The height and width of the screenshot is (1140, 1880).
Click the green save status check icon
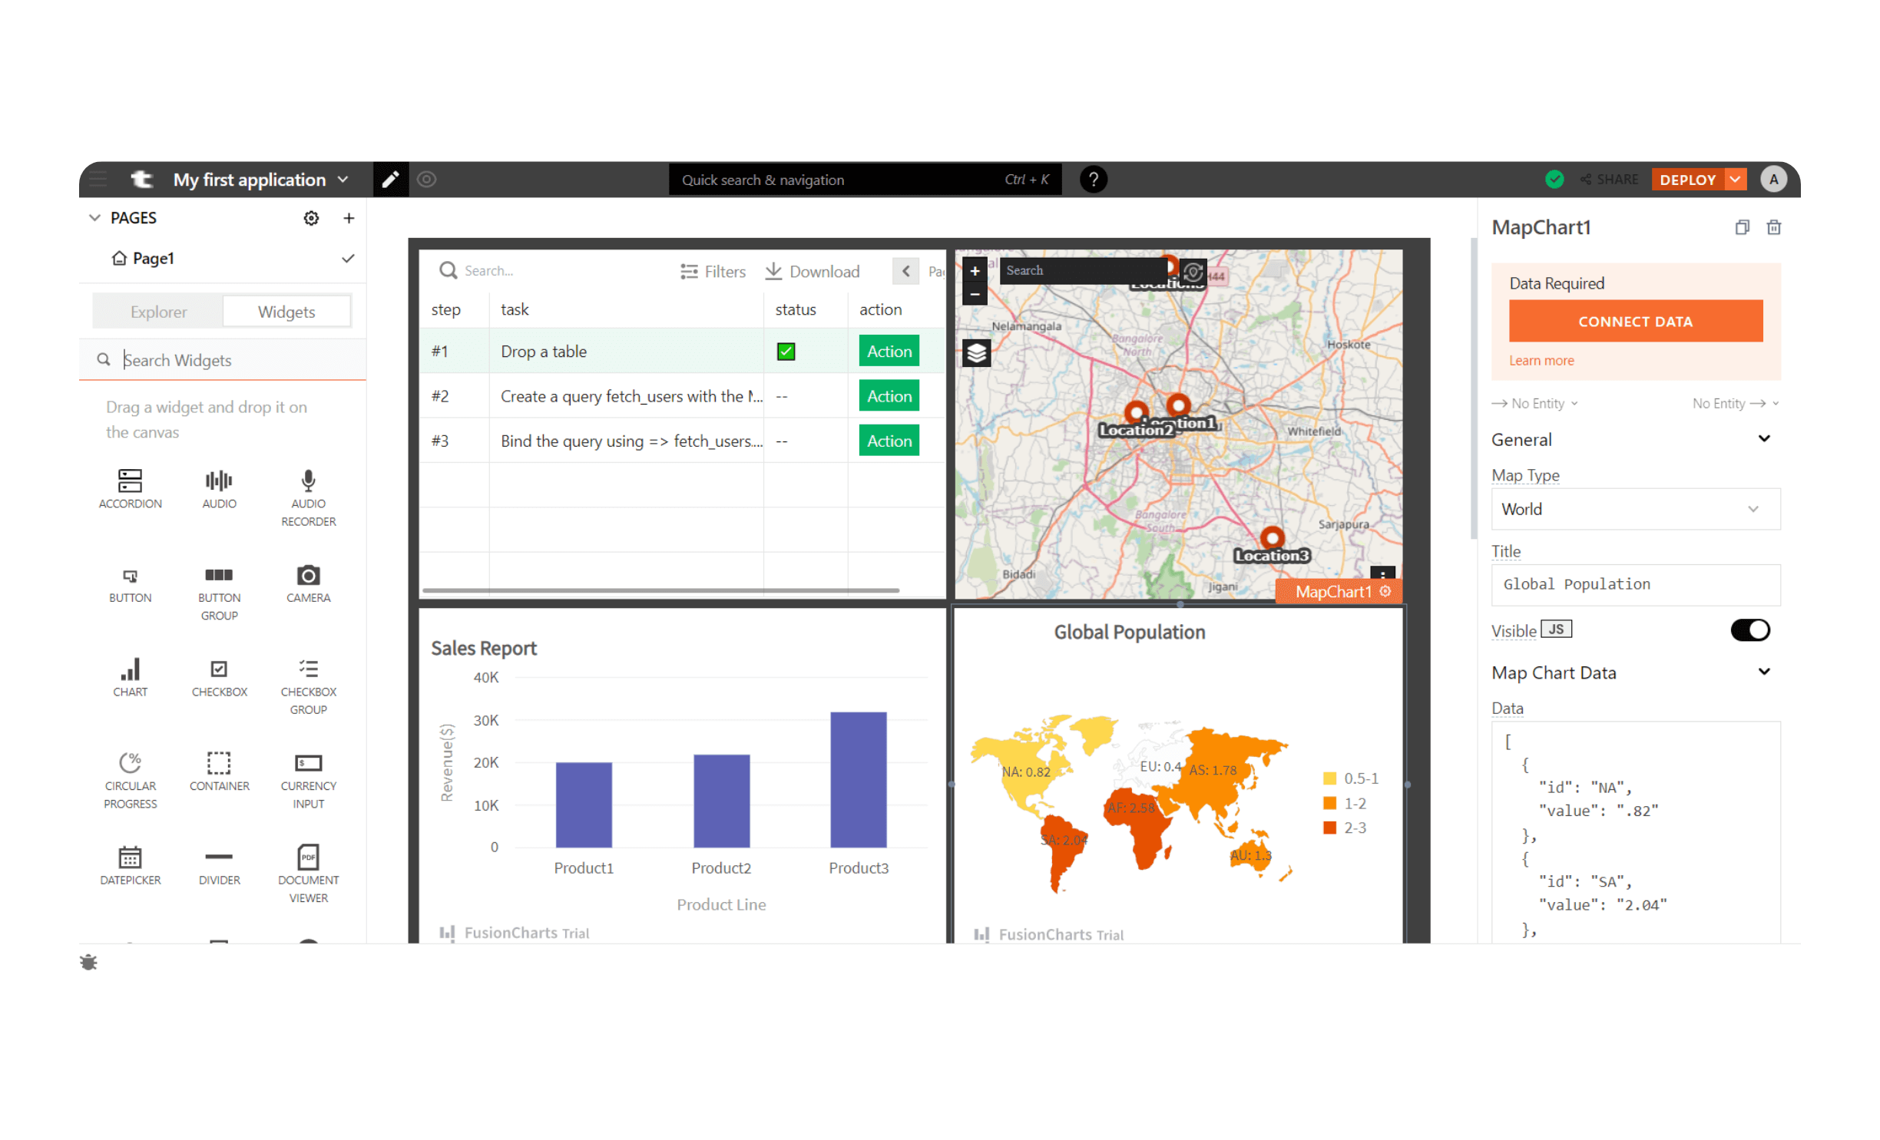(1554, 180)
